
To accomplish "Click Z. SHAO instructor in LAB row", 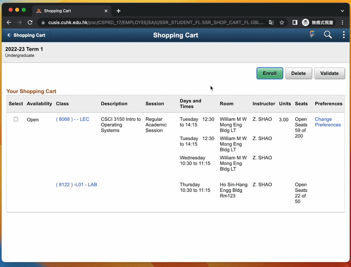I will (x=262, y=185).
